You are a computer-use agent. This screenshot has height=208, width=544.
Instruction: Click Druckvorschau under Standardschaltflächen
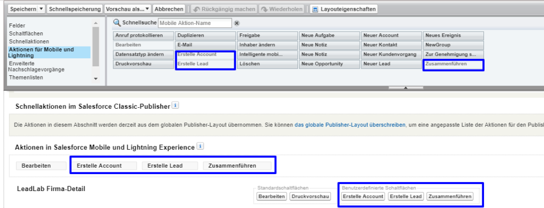(310, 196)
